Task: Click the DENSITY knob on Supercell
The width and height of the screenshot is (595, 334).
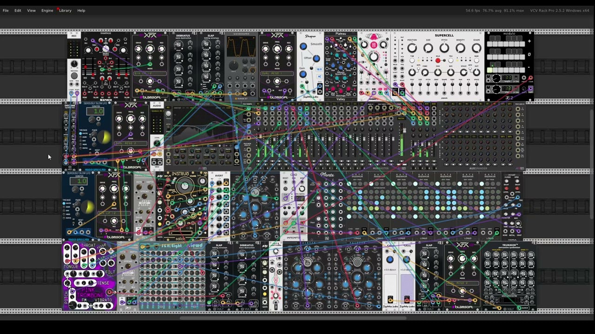Action: (461, 48)
